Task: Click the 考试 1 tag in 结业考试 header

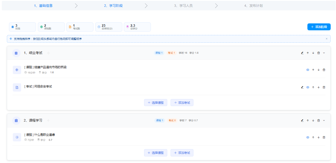Action: [171, 53]
